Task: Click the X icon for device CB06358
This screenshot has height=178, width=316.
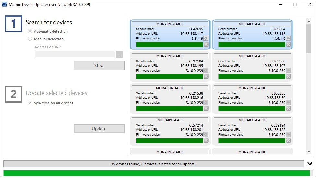Action: (x=288, y=108)
